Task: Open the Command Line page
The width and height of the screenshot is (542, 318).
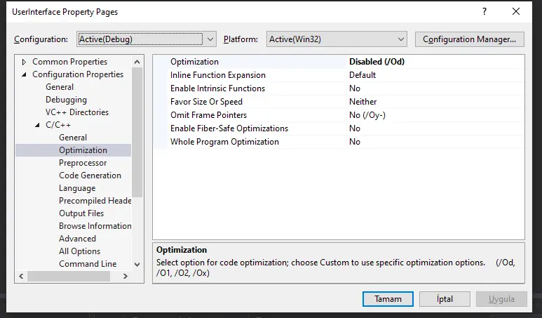Action: click(88, 264)
